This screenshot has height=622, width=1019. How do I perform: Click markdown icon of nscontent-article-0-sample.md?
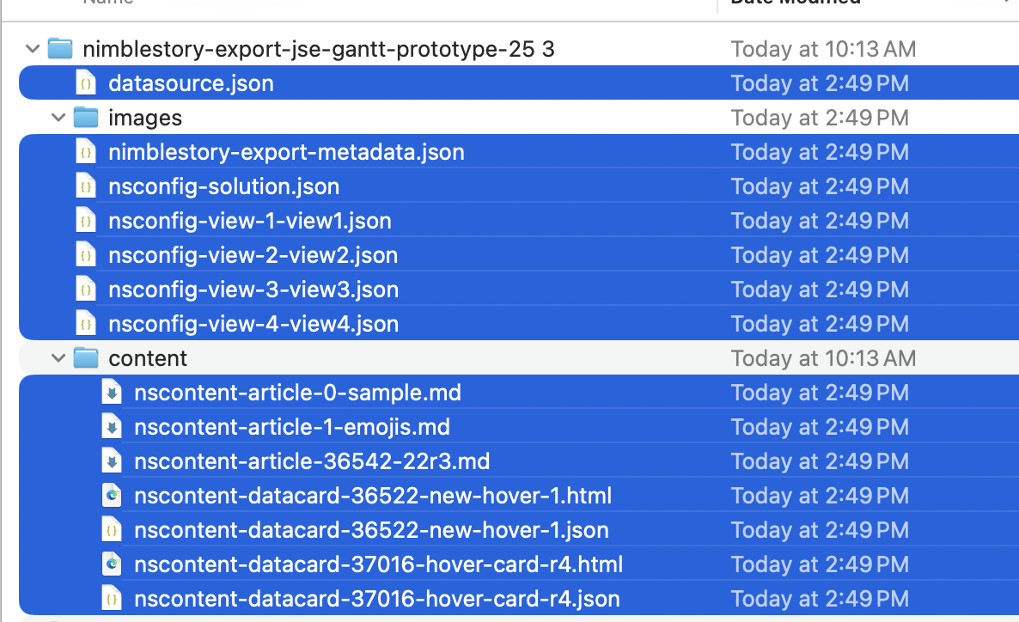(112, 393)
